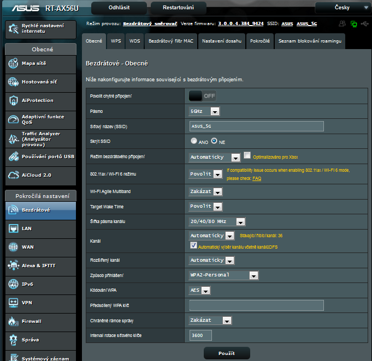
Task: Click the Mapa sítě globe icon
Action: 14,64
